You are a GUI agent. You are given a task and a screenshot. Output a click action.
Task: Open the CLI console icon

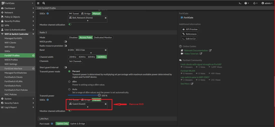click(240, 3)
